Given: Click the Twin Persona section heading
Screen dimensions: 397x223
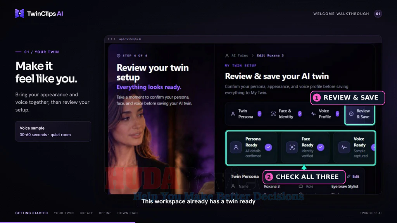Looking at the screenshot, I should [x=245, y=177].
